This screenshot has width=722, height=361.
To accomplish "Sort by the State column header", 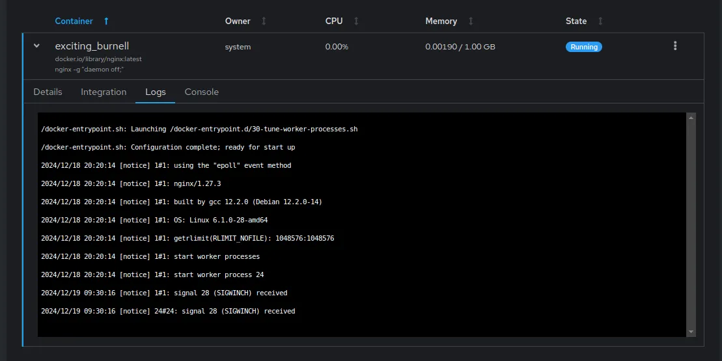I will pyautogui.click(x=576, y=21).
